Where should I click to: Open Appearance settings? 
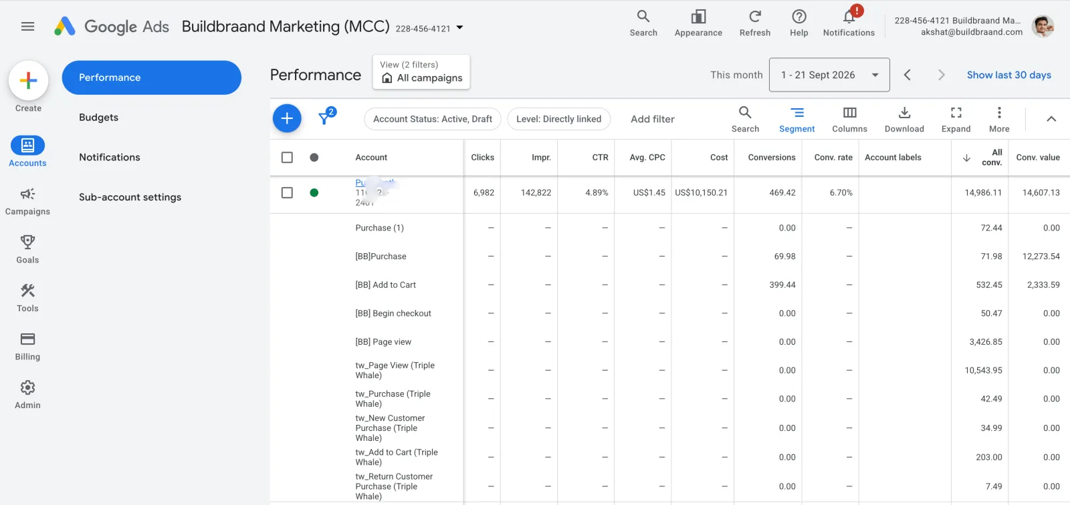click(x=698, y=23)
